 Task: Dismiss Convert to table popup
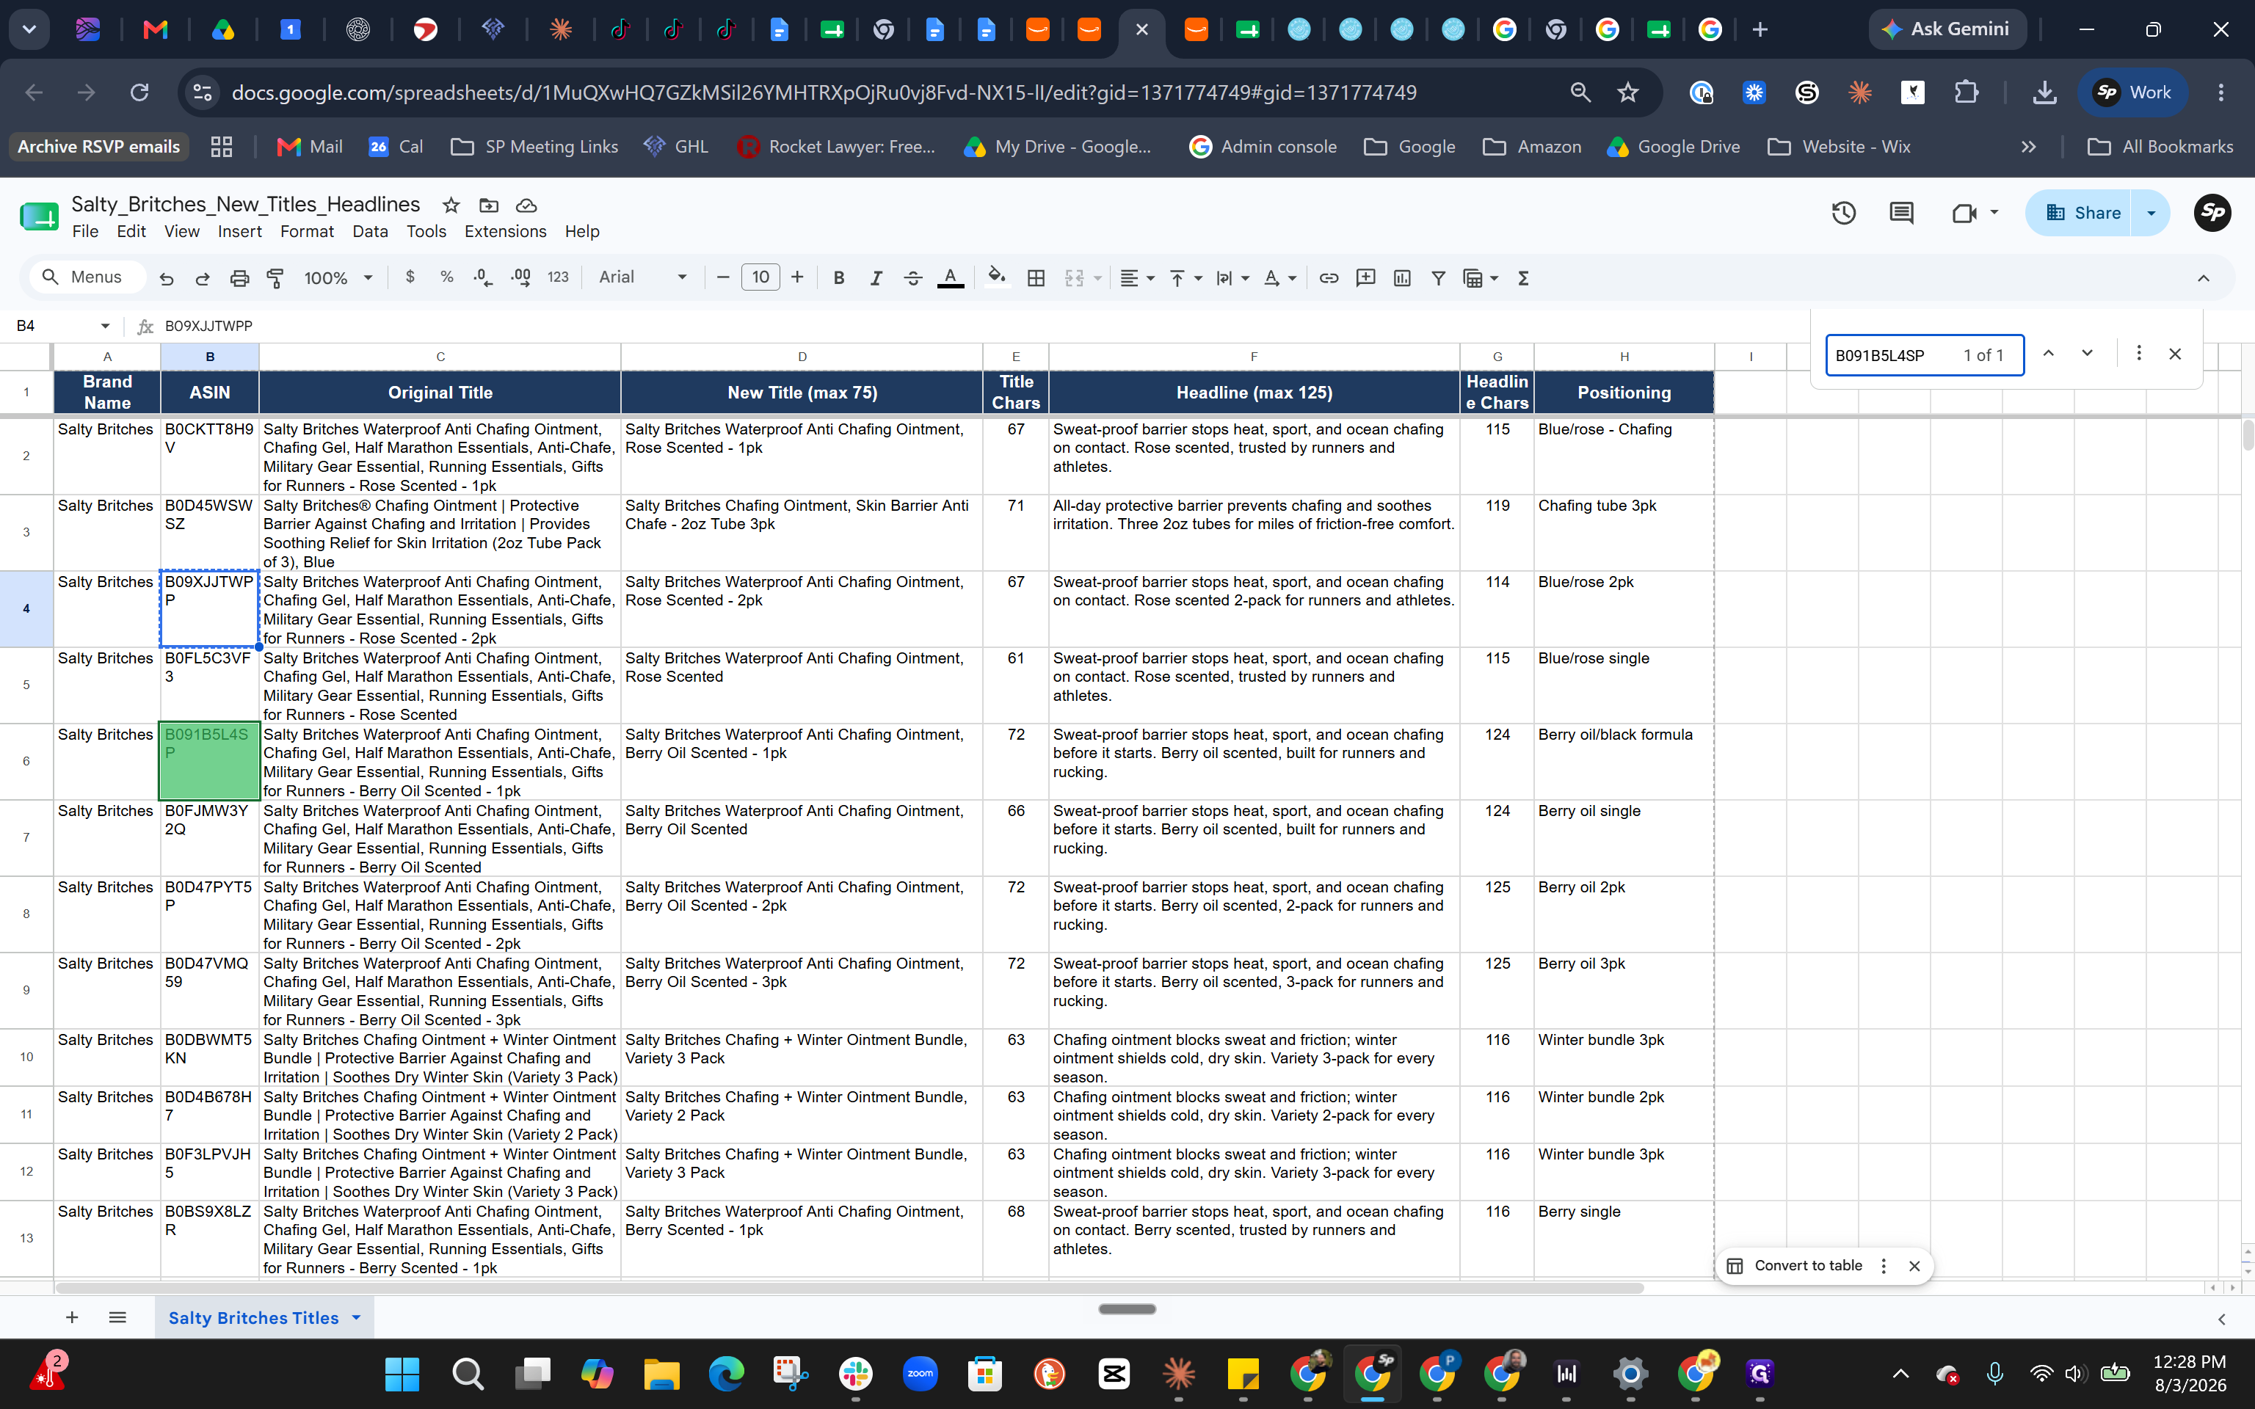[x=1914, y=1265]
